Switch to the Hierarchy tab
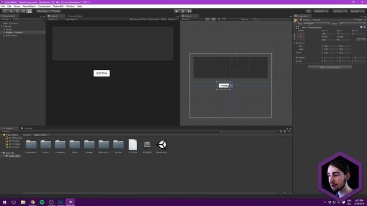367x206 pixels. point(9,16)
